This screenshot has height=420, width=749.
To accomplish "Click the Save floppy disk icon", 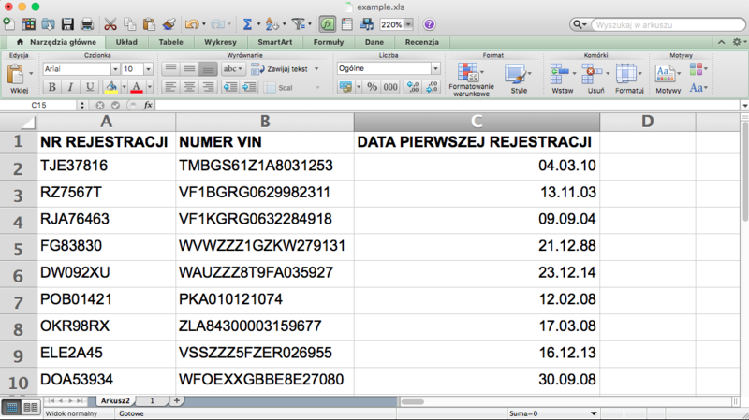I will (67, 23).
